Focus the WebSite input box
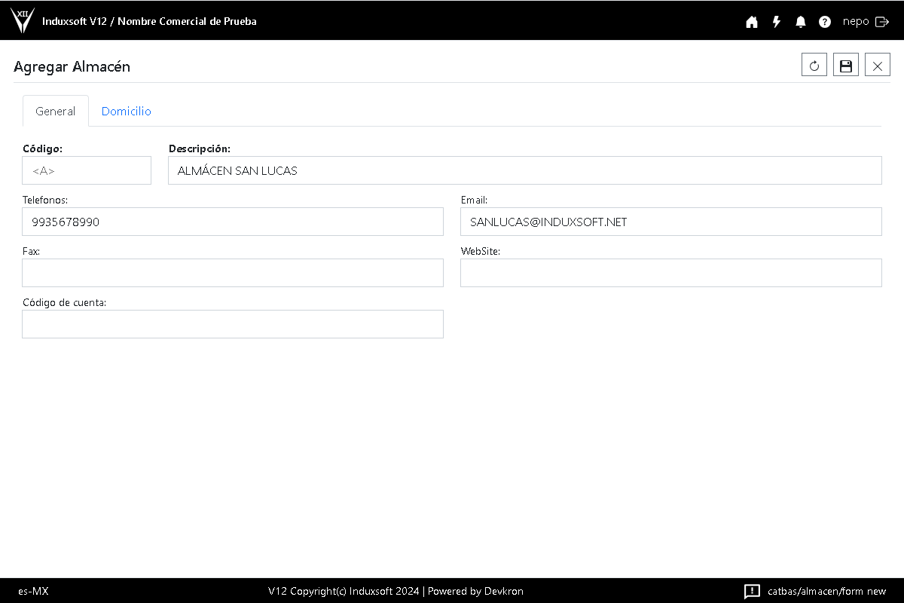 click(x=670, y=273)
